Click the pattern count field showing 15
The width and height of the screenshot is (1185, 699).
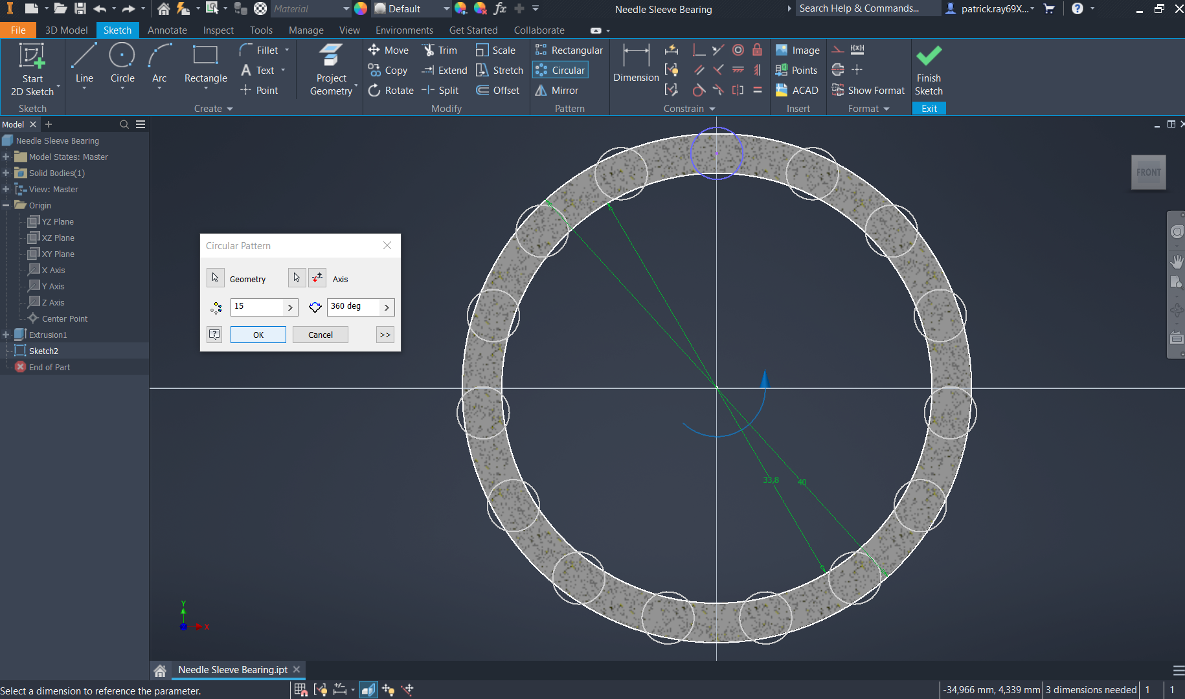click(x=256, y=307)
